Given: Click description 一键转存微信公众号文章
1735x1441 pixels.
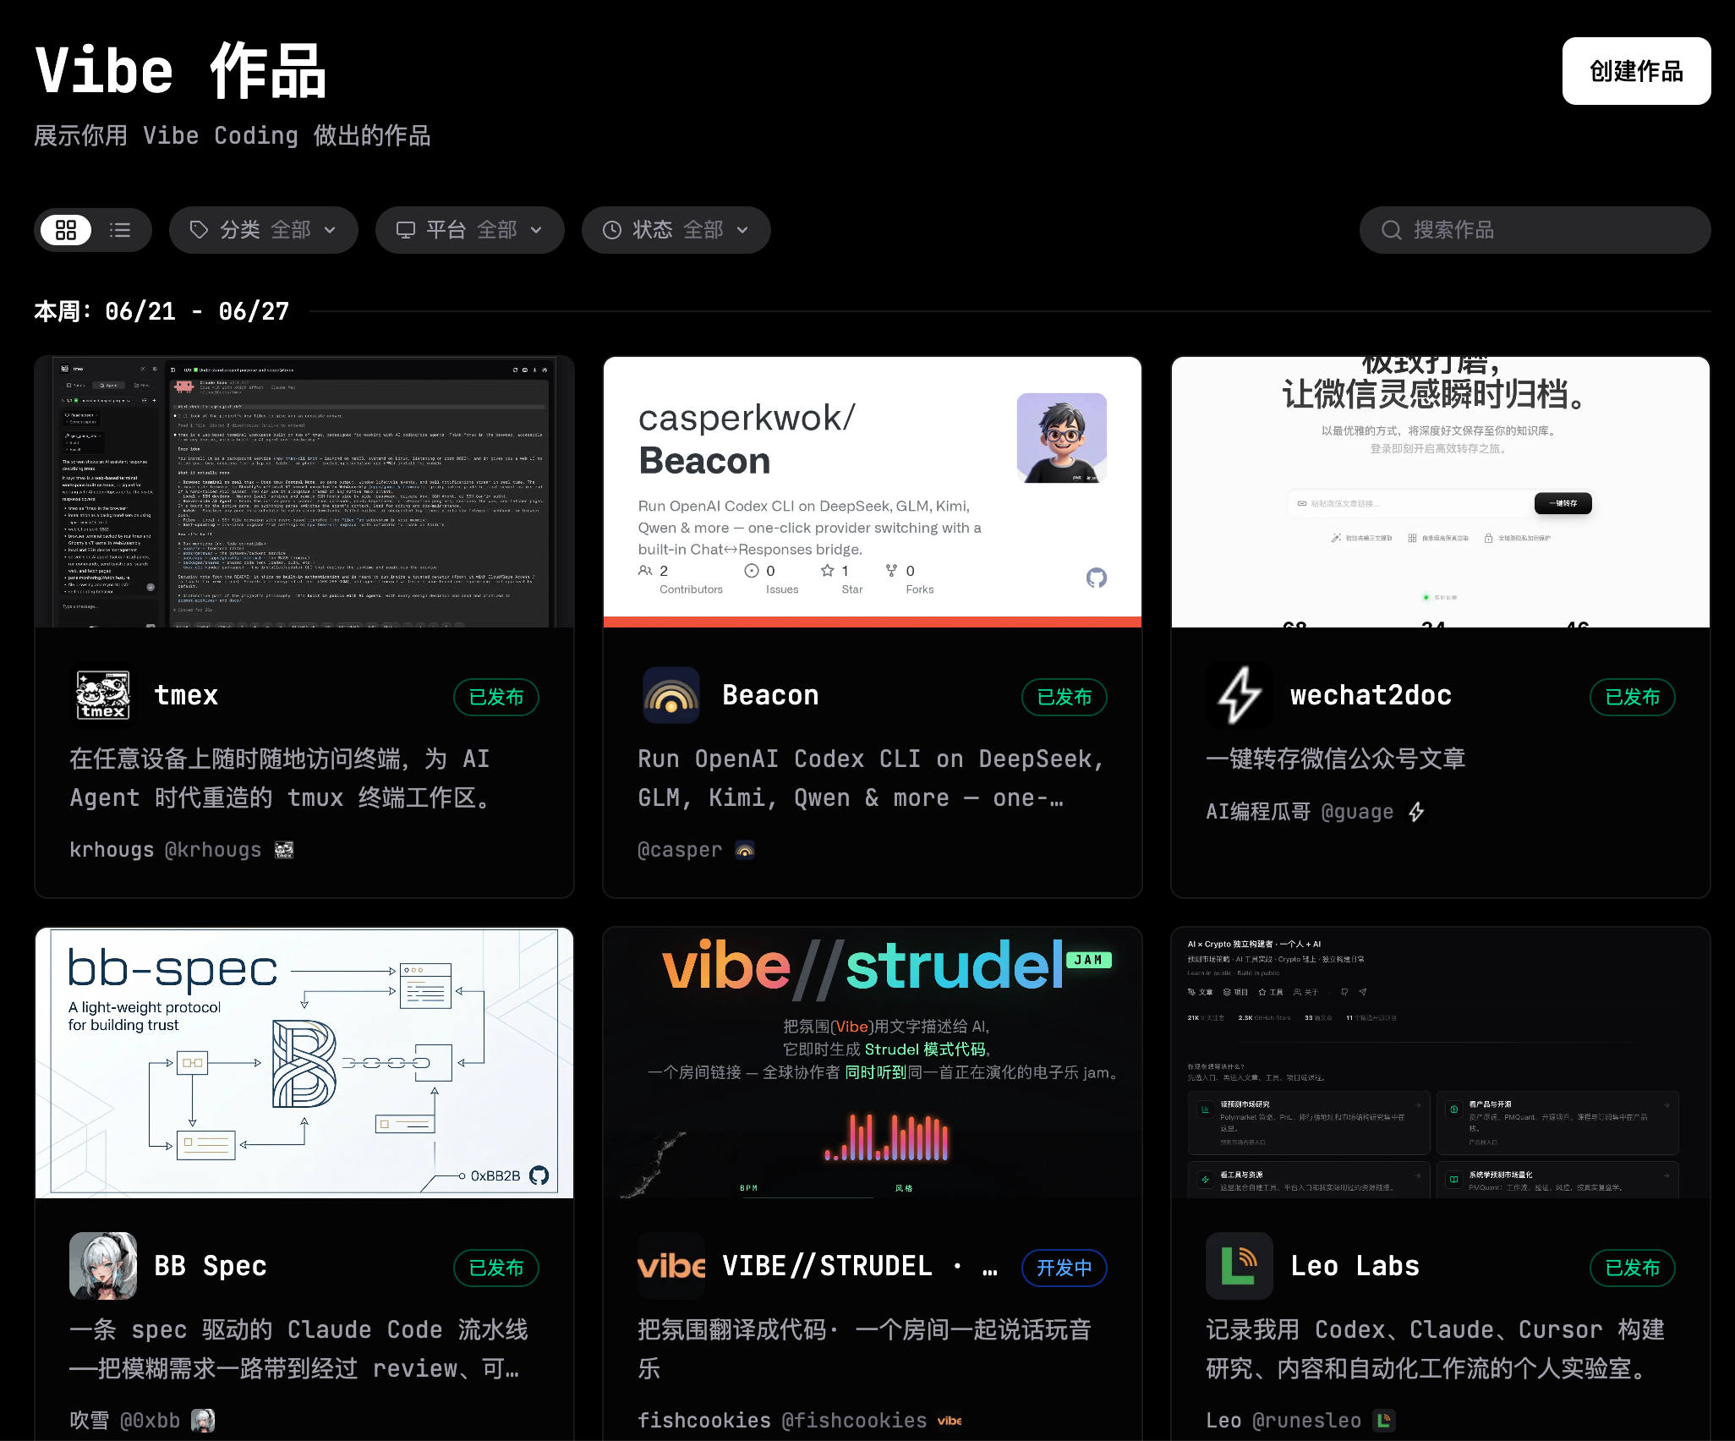Looking at the screenshot, I should [x=1336, y=759].
